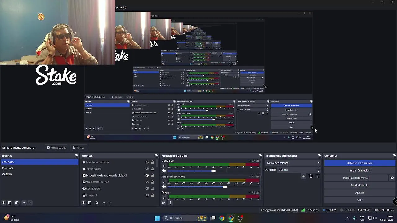Unlock the CONTADOR source
Viewport: 397px width, 223px height.
pos(152,189)
